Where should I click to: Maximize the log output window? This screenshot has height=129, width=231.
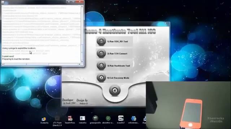73,1
